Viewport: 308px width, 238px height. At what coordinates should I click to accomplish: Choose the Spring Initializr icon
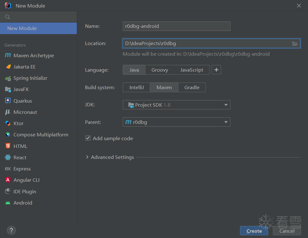8,78
